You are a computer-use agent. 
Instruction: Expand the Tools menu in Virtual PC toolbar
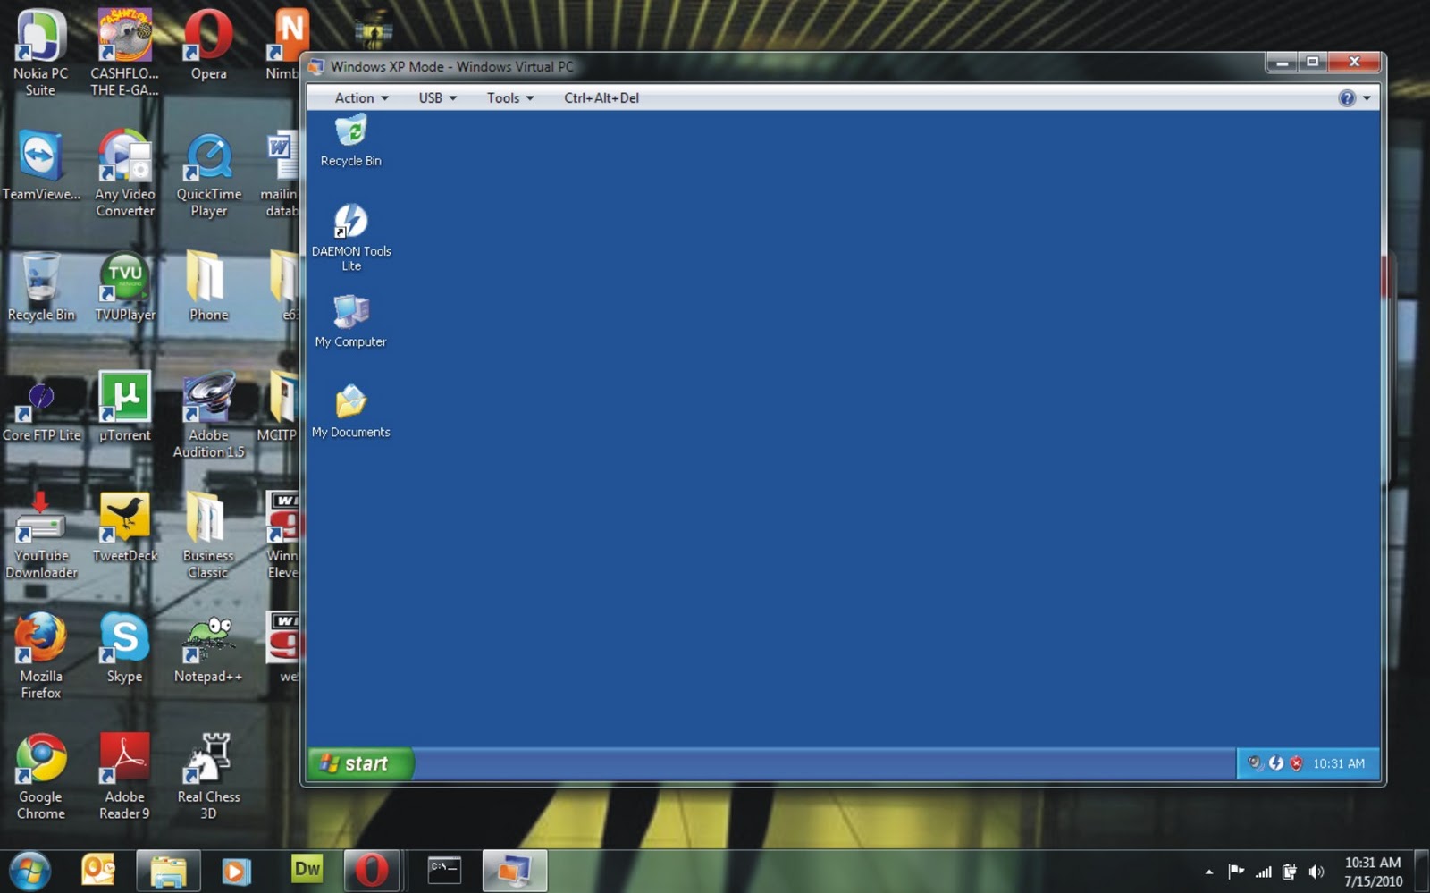coord(509,97)
